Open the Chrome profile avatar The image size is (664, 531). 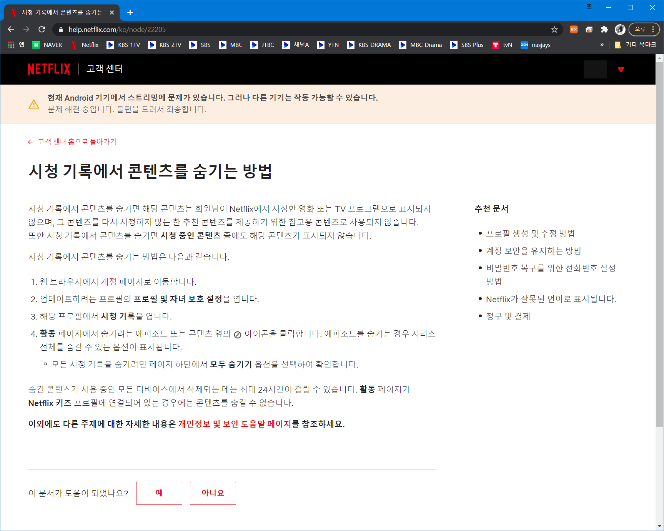point(620,29)
